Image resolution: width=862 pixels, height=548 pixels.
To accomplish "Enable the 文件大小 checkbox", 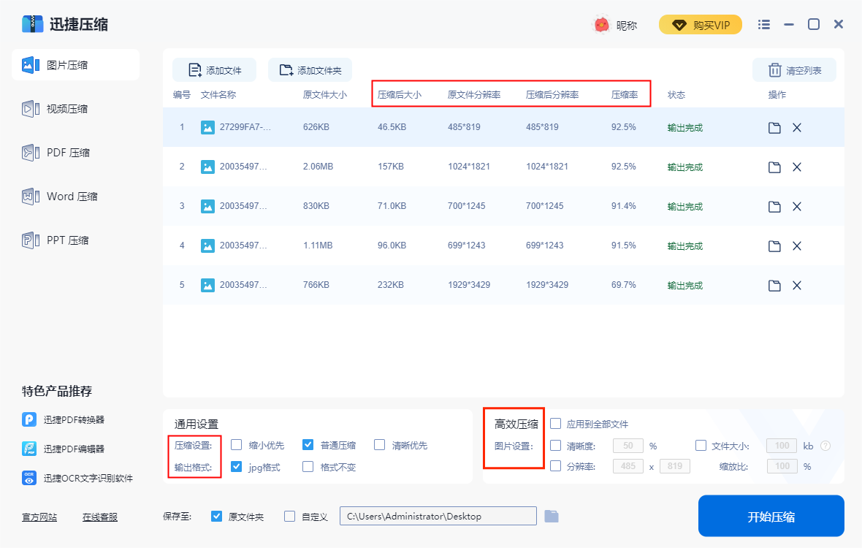I will 701,445.
